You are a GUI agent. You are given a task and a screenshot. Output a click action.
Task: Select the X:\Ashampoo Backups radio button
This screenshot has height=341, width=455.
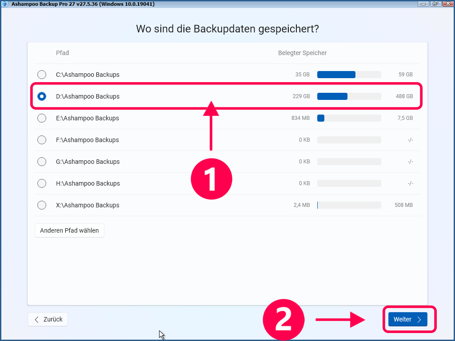42,205
